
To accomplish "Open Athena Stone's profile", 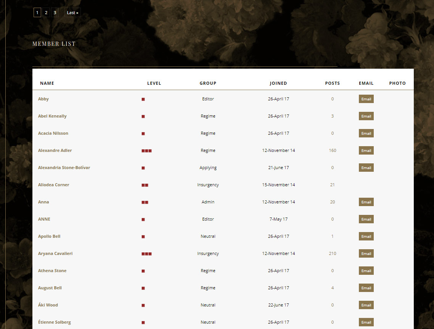I will click(x=52, y=271).
